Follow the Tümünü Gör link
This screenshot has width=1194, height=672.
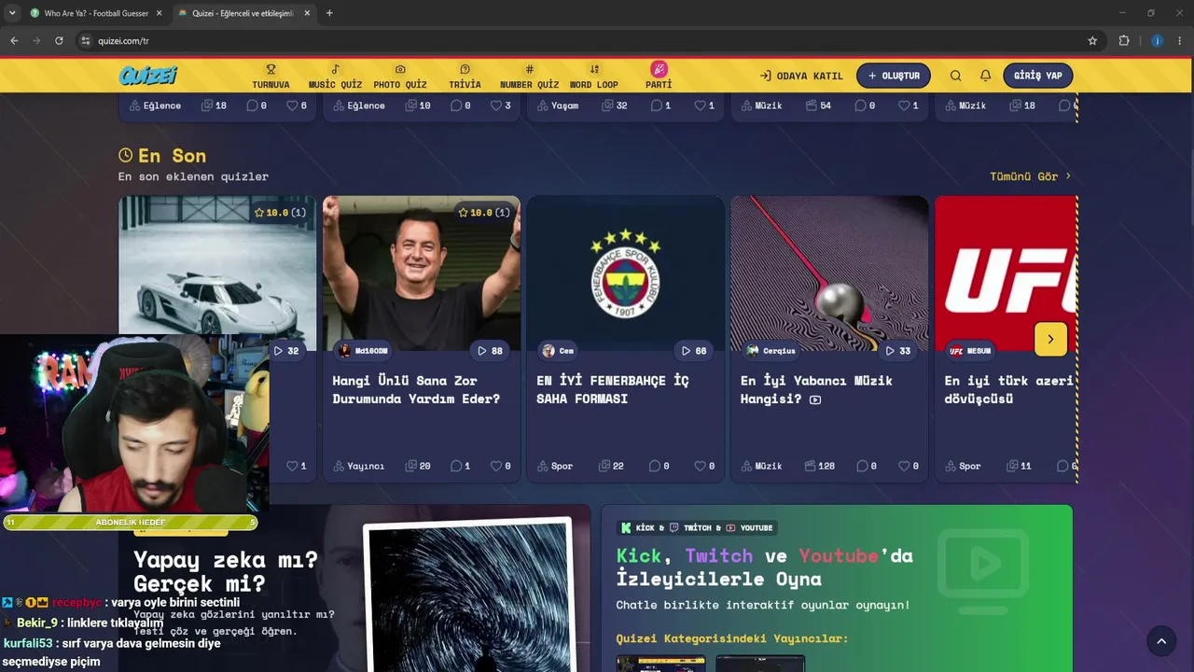(x=1031, y=176)
